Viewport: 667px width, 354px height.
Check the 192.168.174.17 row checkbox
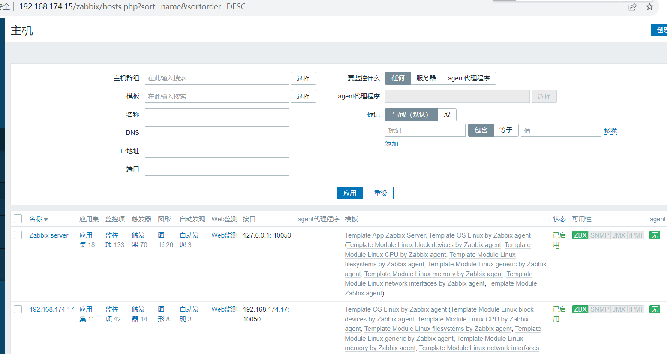18,309
